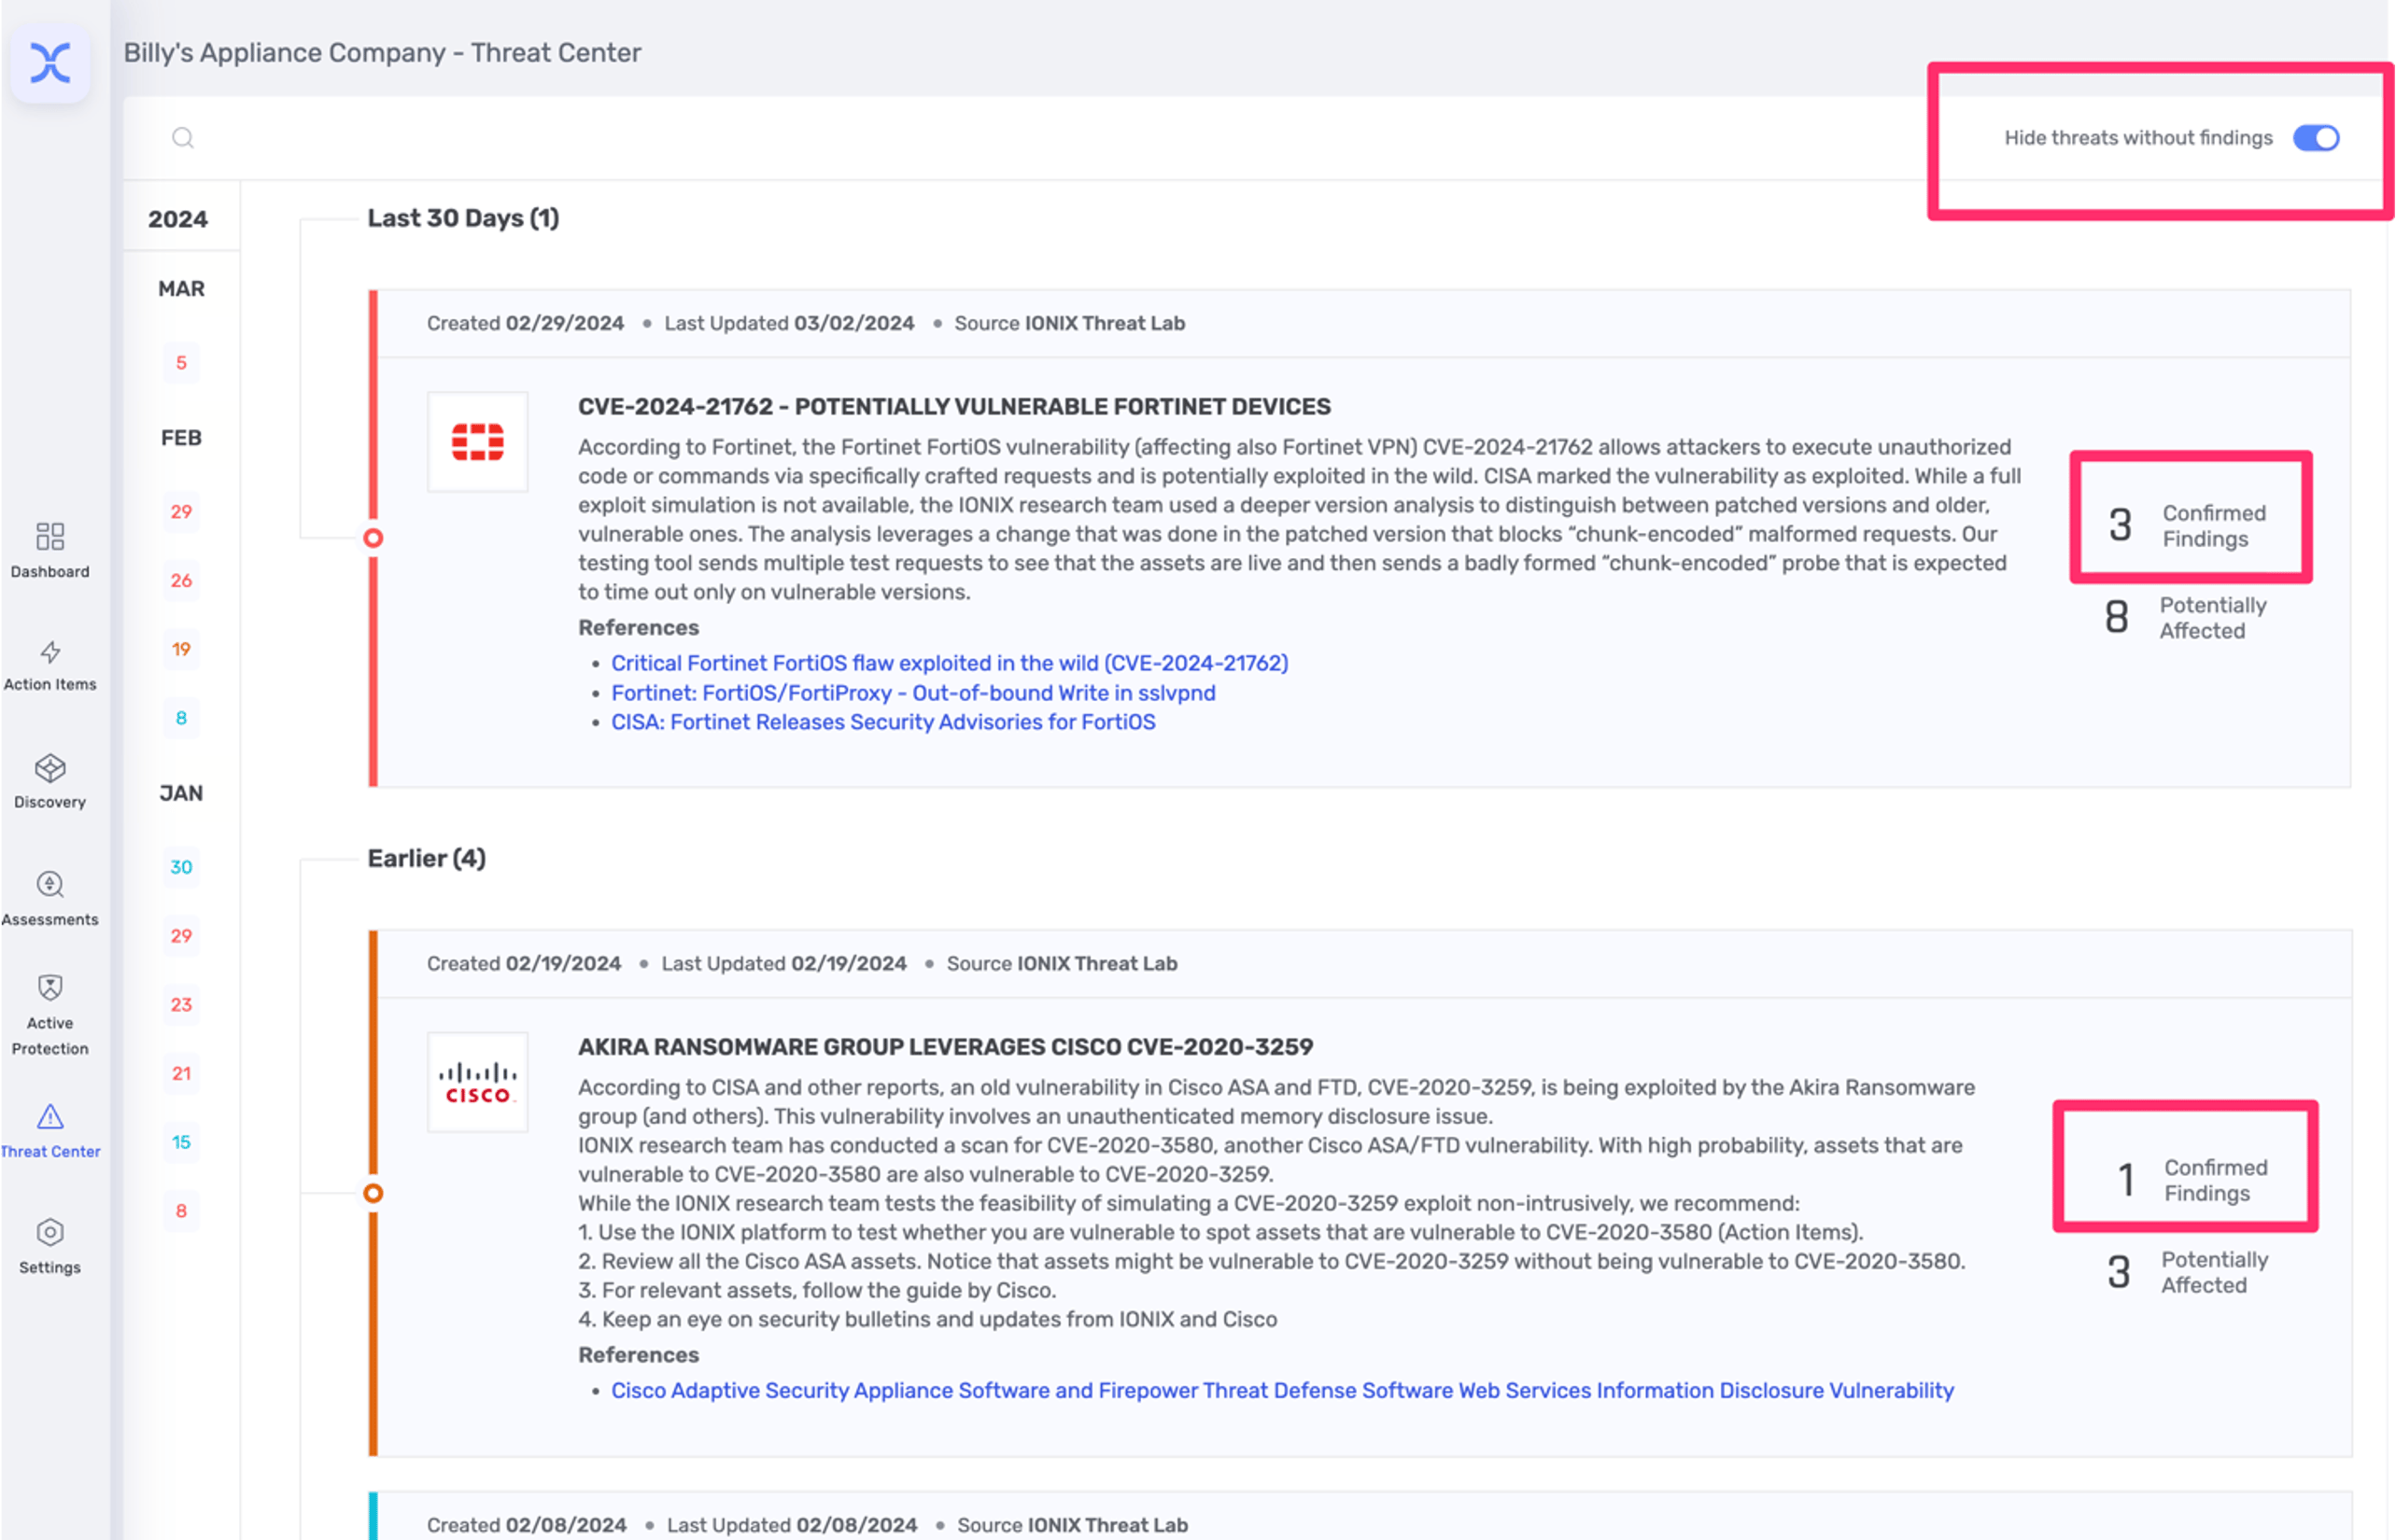Jump to March 5 timeline date

pos(181,363)
